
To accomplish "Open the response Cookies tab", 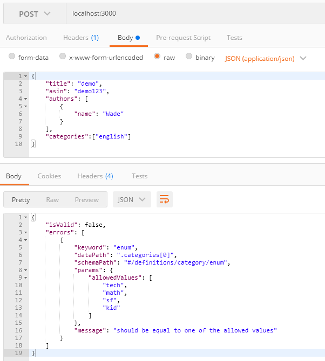I will 49,176.
